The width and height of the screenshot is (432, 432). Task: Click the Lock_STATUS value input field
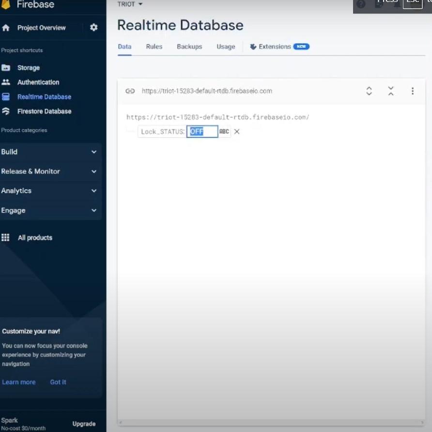coord(202,131)
